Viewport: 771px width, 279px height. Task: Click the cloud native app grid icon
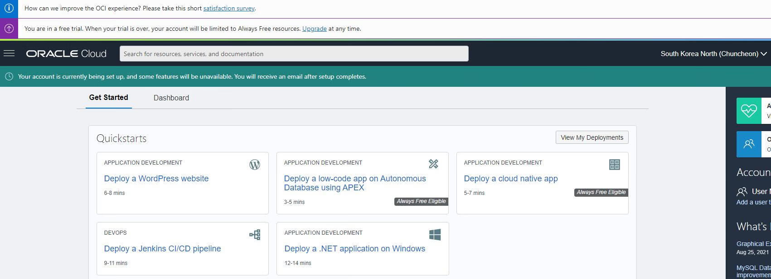[614, 165]
